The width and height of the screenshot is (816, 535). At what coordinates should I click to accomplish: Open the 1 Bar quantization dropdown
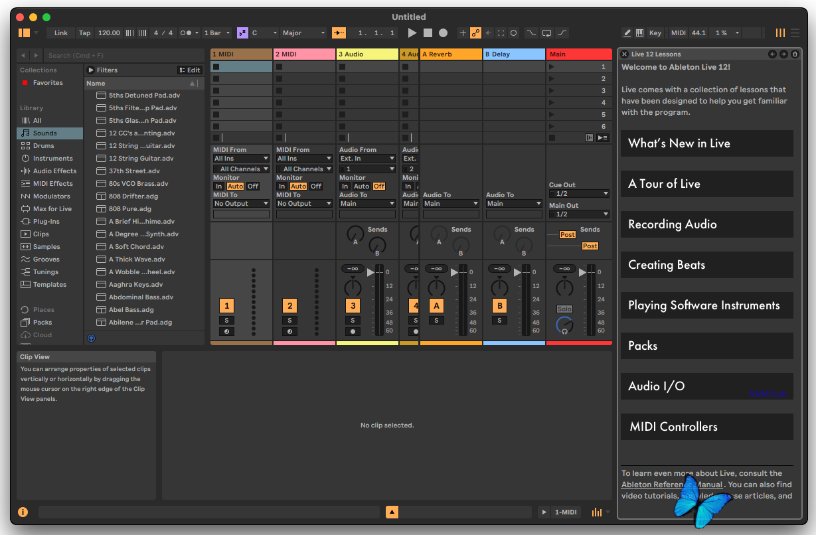click(x=217, y=33)
